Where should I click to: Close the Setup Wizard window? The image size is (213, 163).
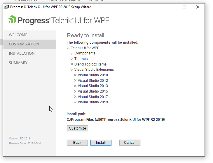pyautogui.click(x=198, y=7)
